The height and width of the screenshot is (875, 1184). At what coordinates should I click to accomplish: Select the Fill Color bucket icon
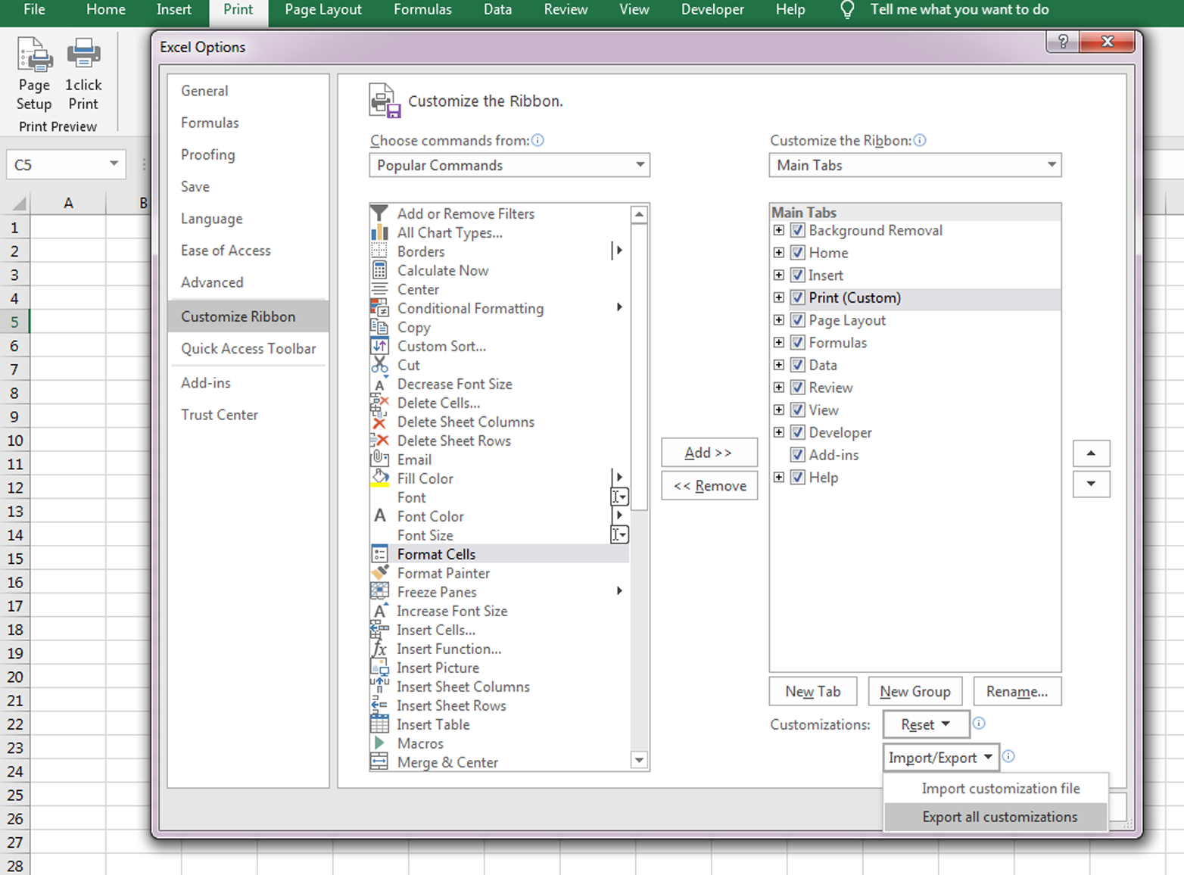point(379,478)
